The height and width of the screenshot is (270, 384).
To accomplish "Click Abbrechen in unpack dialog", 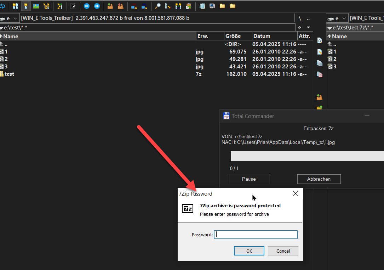I will click(x=319, y=179).
